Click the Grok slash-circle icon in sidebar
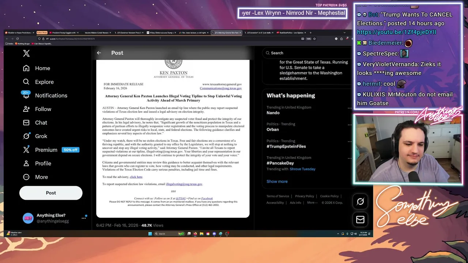The width and height of the screenshot is (468, 263). pos(26,136)
